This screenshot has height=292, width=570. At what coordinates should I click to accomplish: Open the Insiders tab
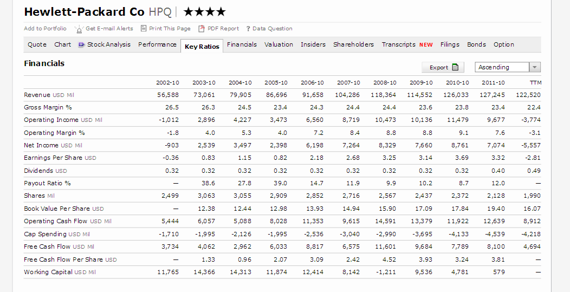pos(313,44)
